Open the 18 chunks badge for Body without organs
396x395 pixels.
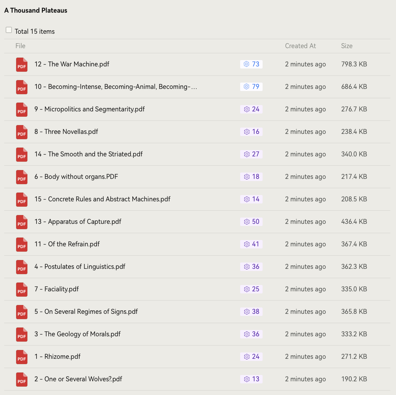251,177
